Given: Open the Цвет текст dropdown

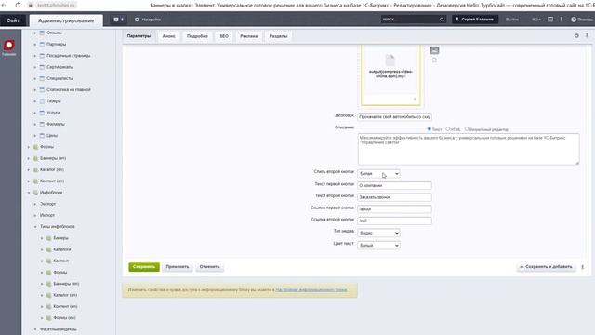Looking at the screenshot, I should pos(378,246).
